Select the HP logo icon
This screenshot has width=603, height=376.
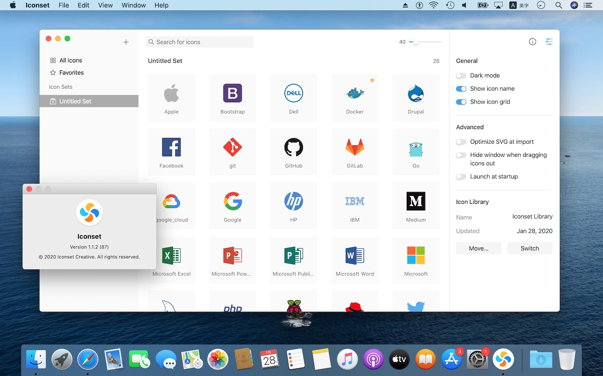coord(294,201)
